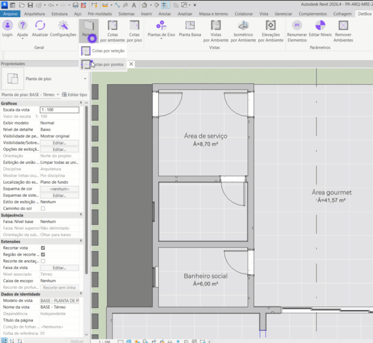Click Editar for Faixa da vista
The width and height of the screenshot is (373, 343).
(60, 268)
